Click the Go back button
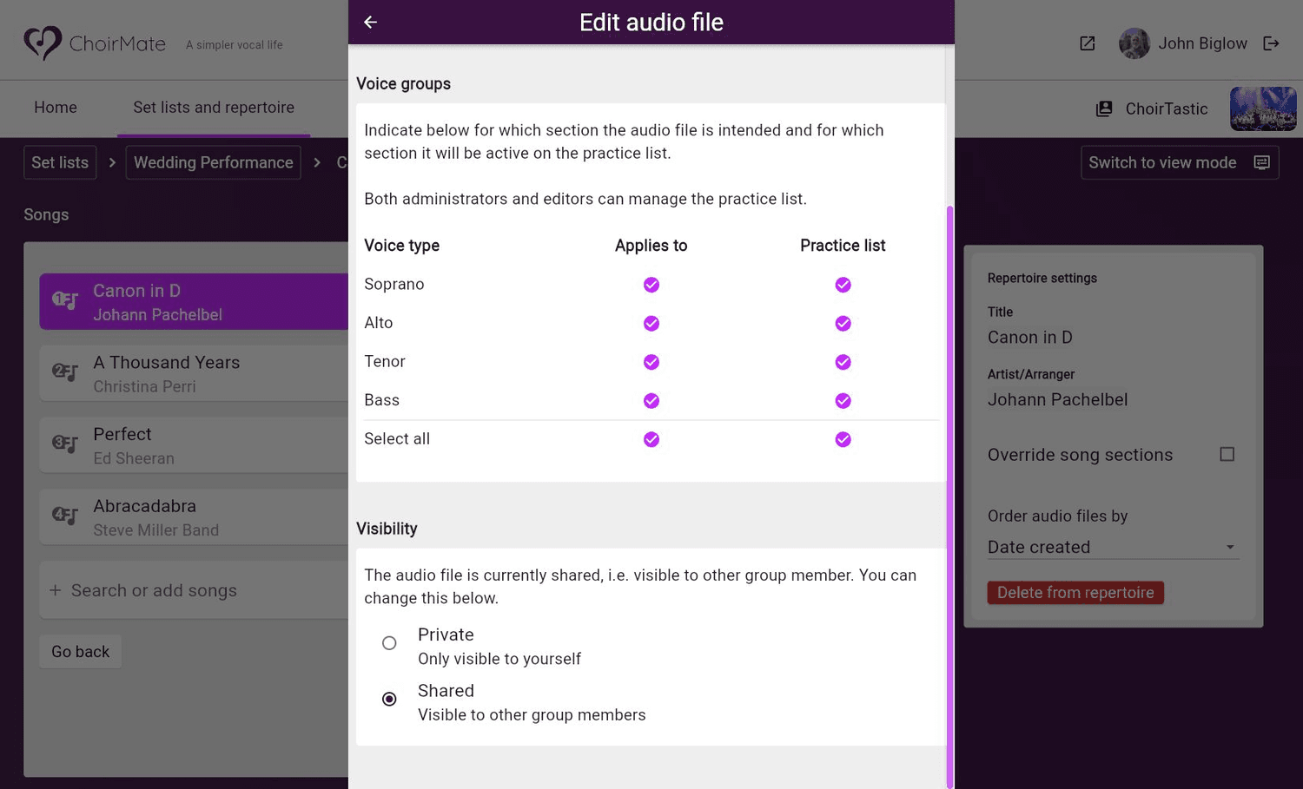The height and width of the screenshot is (789, 1303). click(80, 652)
